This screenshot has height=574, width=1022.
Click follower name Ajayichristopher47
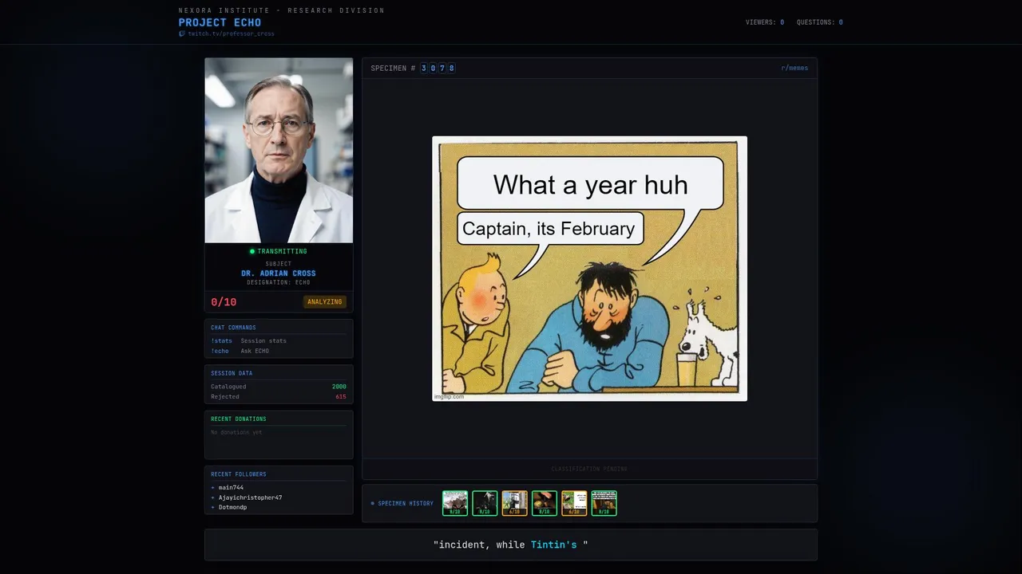point(250,497)
